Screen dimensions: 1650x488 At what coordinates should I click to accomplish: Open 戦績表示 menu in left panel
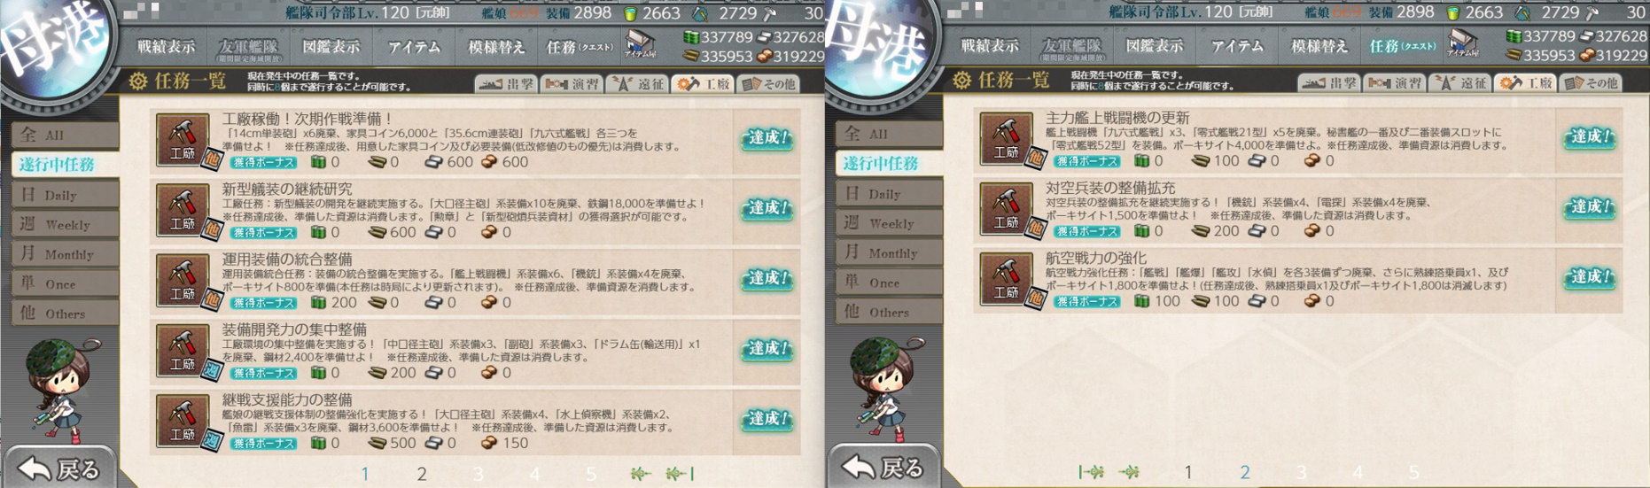coord(166,46)
